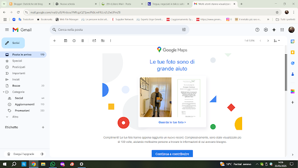This screenshot has width=298, height=168.
Task: Go to the older message arrow
Action: click(x=268, y=41)
